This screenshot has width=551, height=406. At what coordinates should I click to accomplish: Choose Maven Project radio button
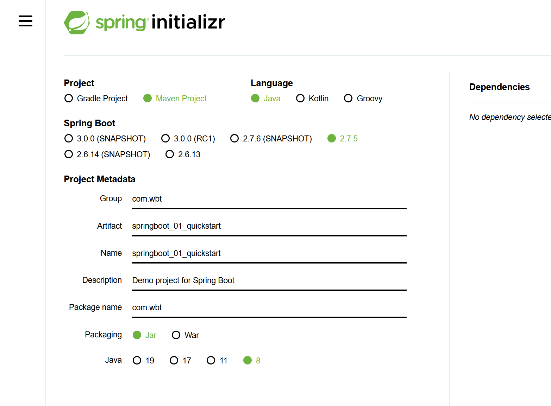coord(148,99)
